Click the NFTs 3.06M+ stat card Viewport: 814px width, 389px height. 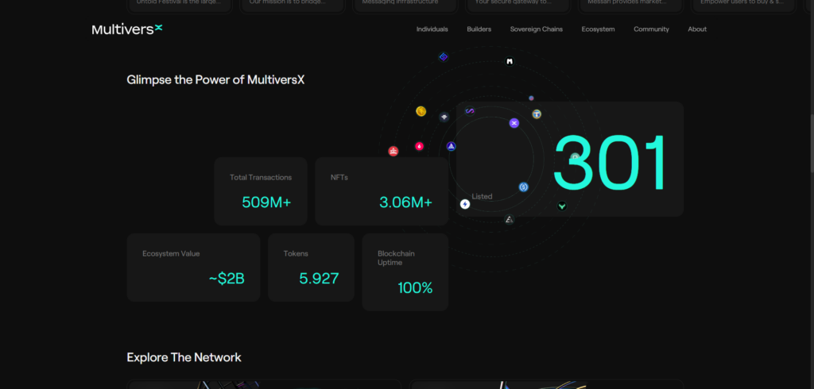pyautogui.click(x=382, y=191)
